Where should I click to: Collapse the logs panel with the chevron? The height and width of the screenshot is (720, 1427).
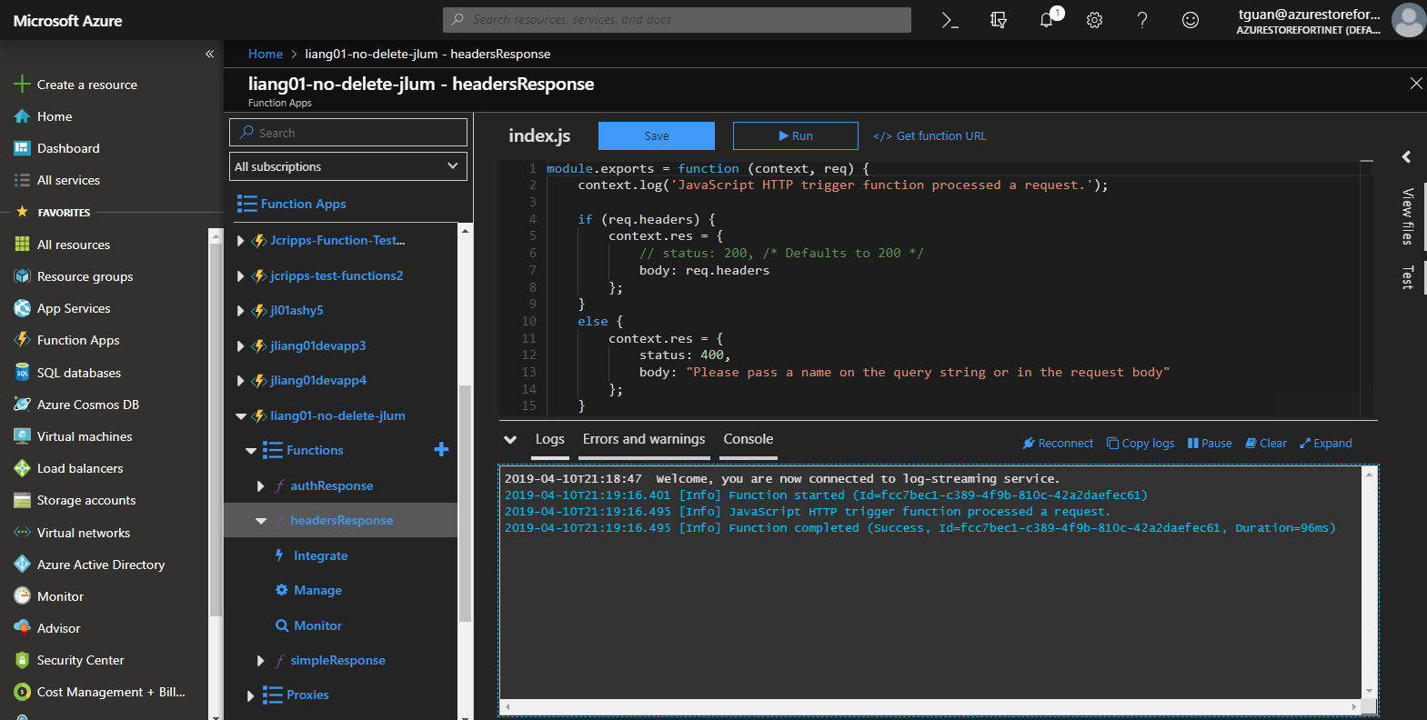coord(510,440)
